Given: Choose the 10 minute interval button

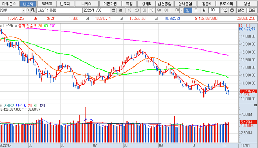Looking at the screenshot, I should [130, 10].
